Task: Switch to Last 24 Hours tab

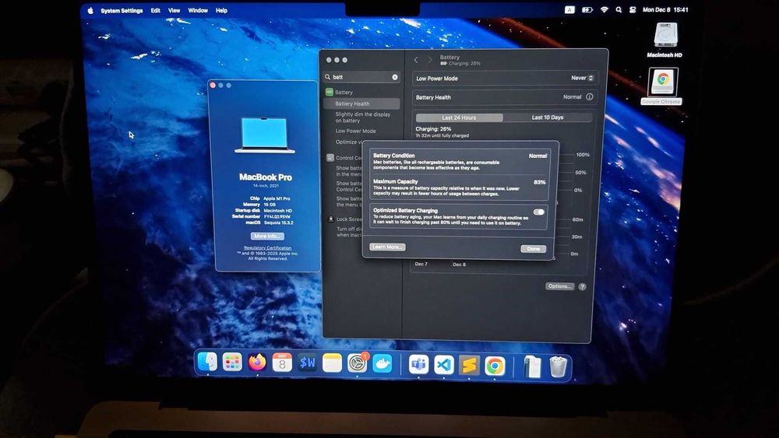Action: pyautogui.click(x=459, y=117)
